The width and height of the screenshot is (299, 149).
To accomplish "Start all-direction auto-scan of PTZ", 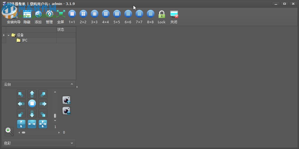I will click(43, 124).
